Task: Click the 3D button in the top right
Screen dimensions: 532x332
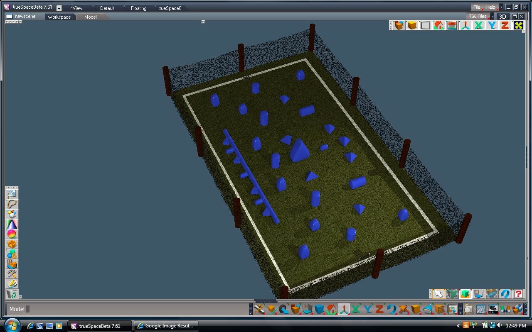Action: 502,16
